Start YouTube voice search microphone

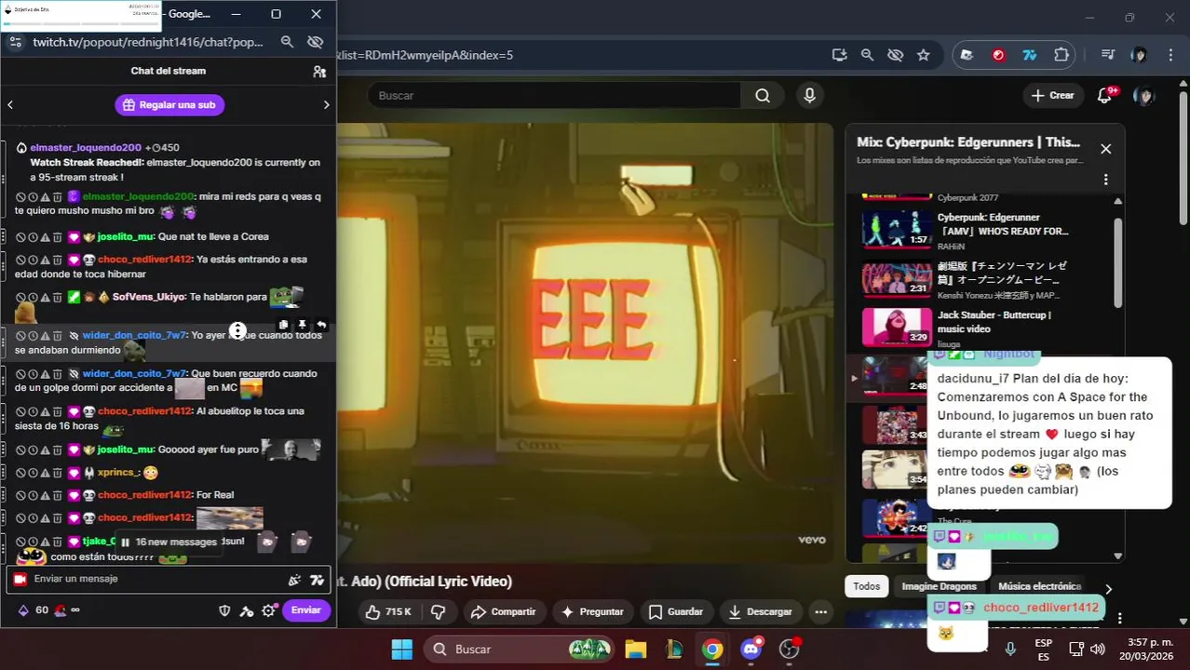tap(809, 95)
